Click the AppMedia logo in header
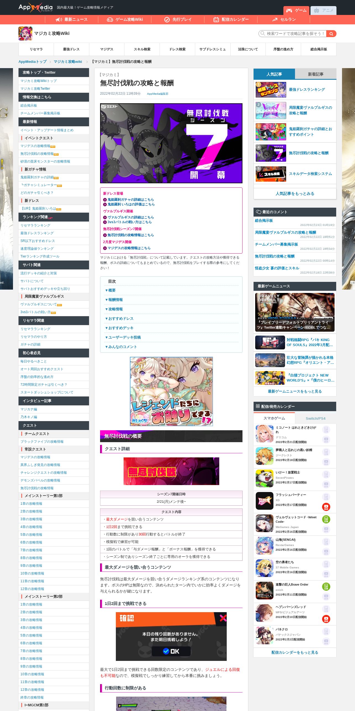Screen dimensions: 355x711 point(35,7)
